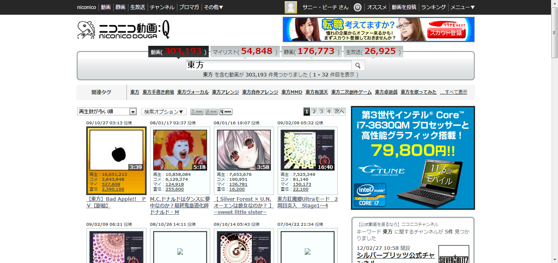558x263 pixels.
Task: Click the search text field
Action: 268,65
